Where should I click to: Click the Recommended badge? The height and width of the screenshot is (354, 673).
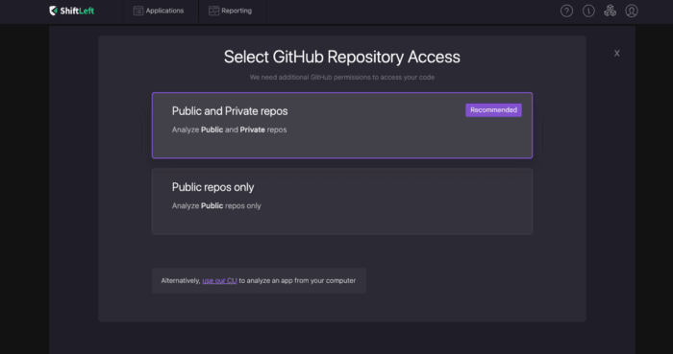[493, 110]
